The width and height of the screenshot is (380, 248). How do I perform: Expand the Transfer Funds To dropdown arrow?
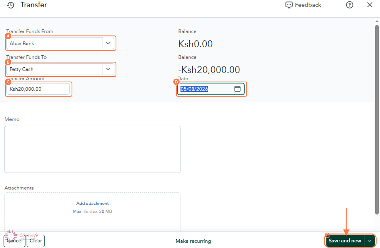click(x=108, y=69)
